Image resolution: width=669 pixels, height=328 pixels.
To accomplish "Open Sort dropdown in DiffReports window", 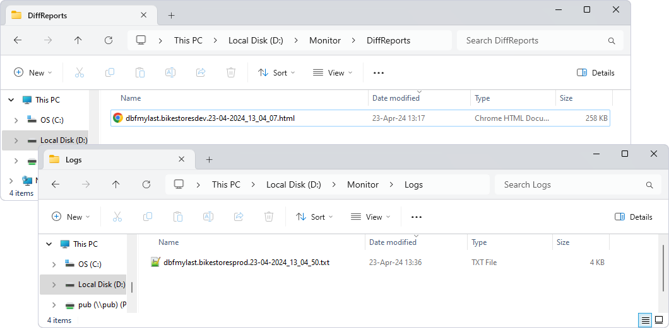I will [276, 73].
